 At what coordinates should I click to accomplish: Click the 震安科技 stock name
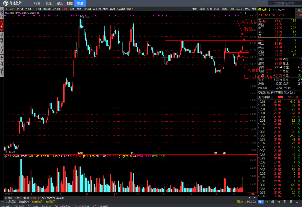[264, 10]
